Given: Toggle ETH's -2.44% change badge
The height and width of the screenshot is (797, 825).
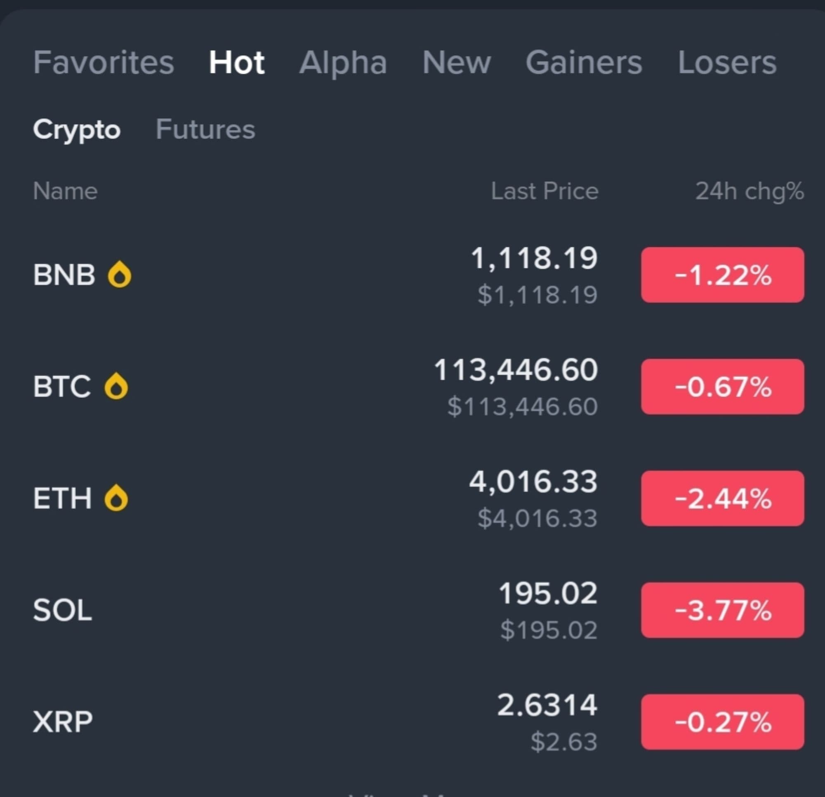Looking at the screenshot, I should point(722,498).
